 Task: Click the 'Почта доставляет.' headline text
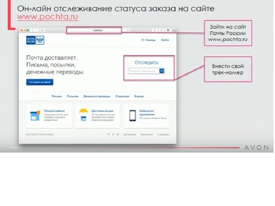[52, 58]
